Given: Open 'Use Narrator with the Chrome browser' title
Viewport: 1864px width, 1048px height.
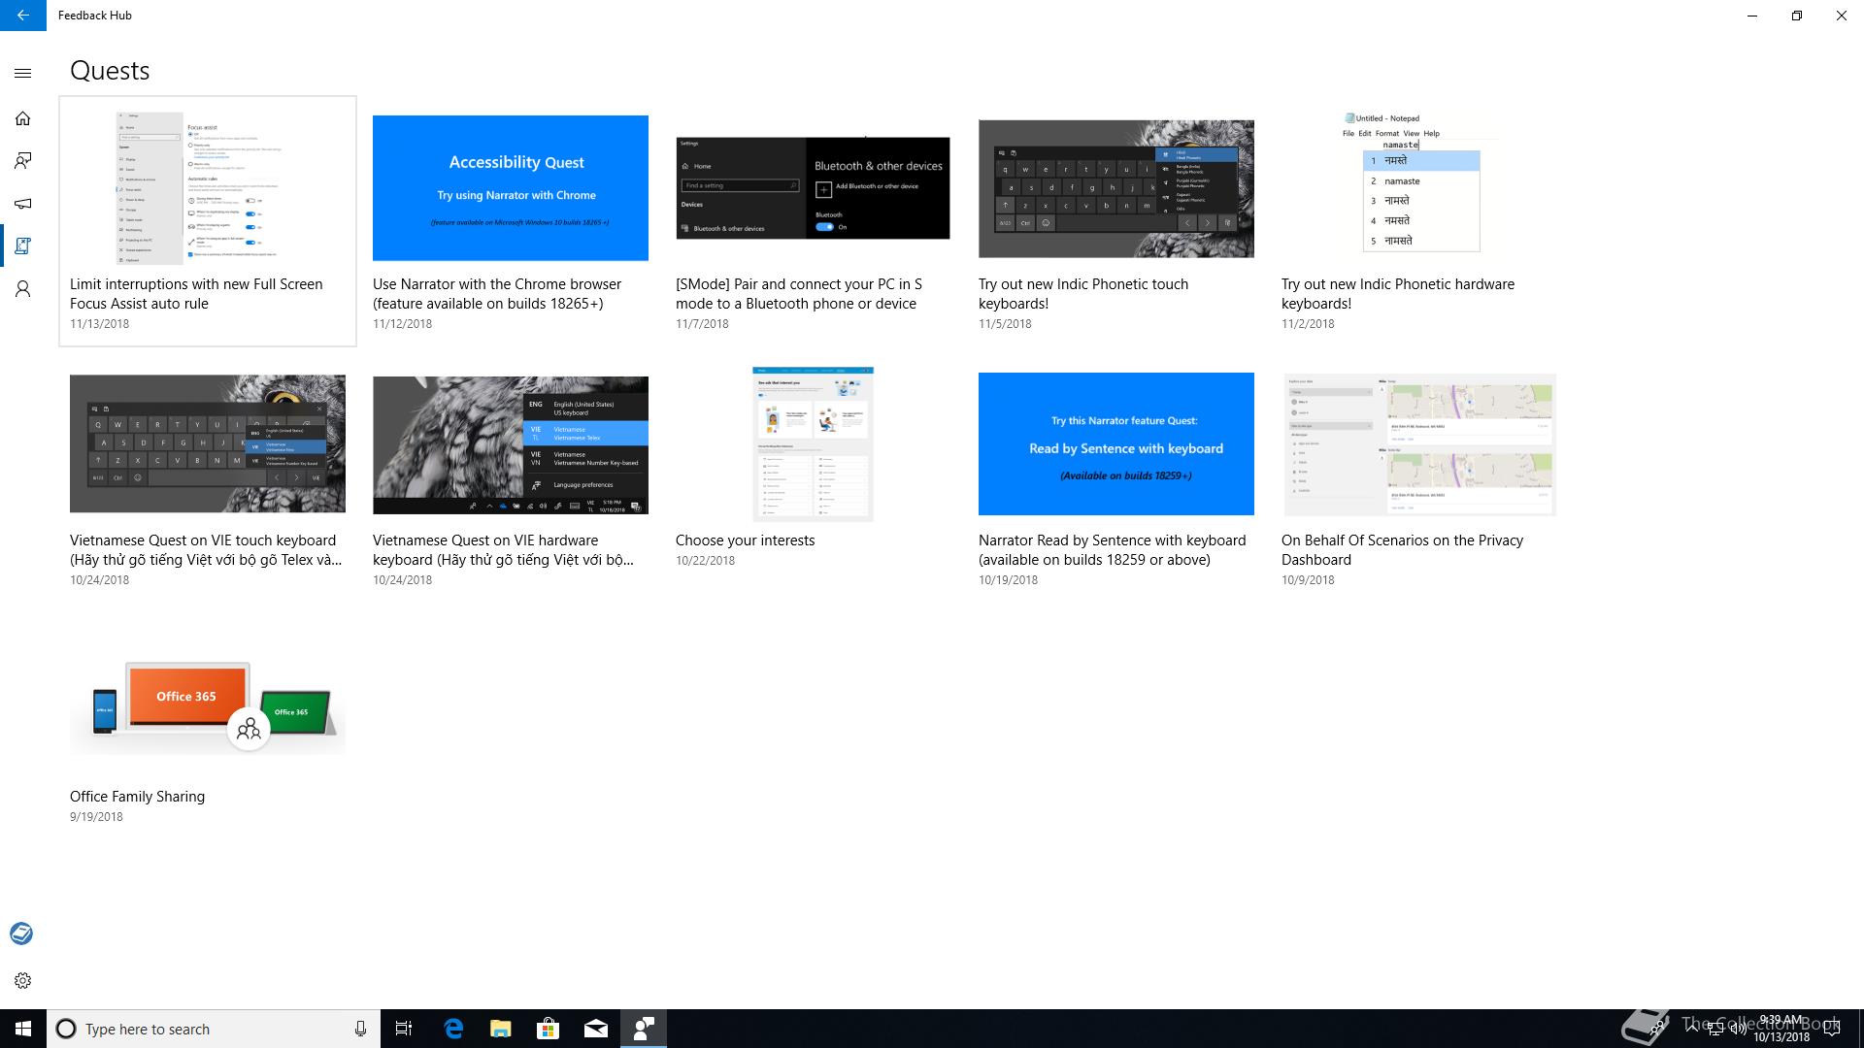Looking at the screenshot, I should click(497, 294).
